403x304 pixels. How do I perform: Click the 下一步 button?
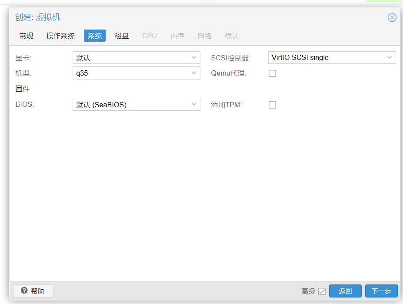click(381, 291)
